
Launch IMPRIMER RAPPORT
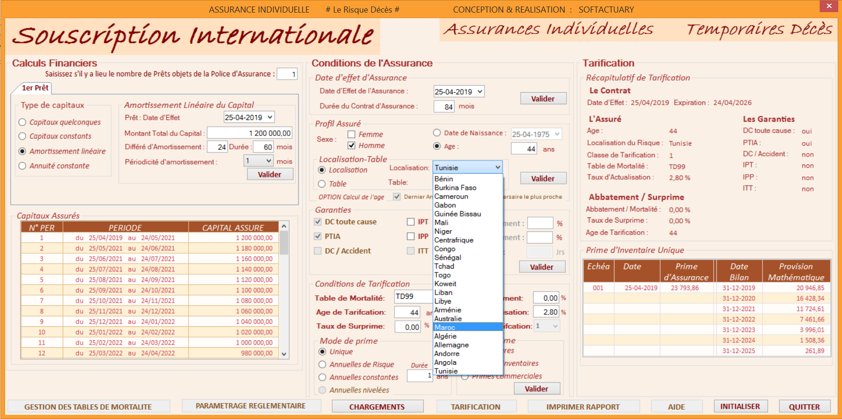click(582, 406)
